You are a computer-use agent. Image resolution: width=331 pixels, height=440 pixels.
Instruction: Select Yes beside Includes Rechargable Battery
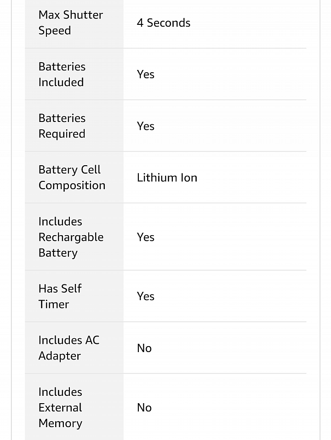[145, 237]
